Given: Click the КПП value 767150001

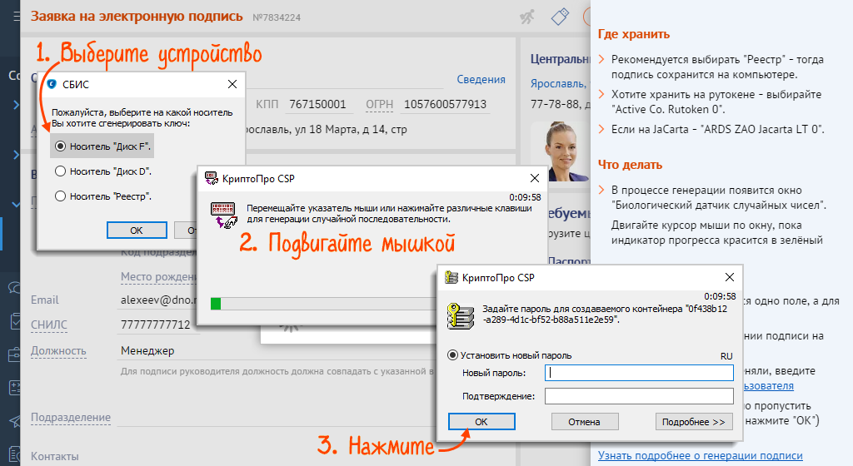Looking at the screenshot, I should (317, 104).
